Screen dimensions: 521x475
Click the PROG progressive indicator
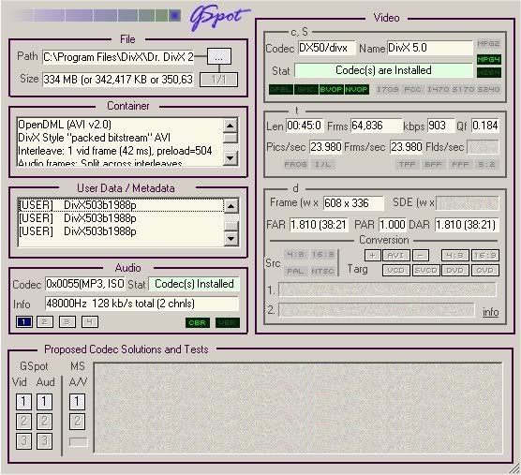295,165
